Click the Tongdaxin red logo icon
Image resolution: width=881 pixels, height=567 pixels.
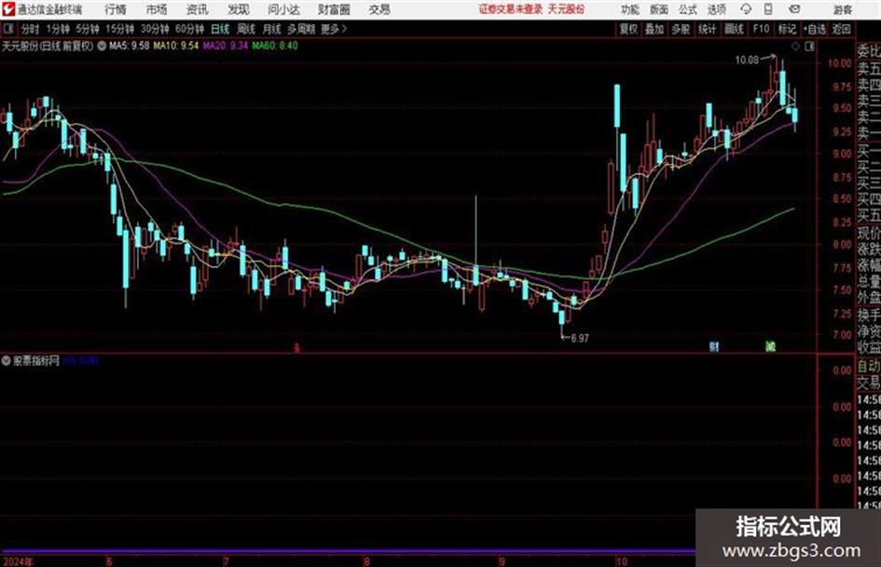pos(8,9)
